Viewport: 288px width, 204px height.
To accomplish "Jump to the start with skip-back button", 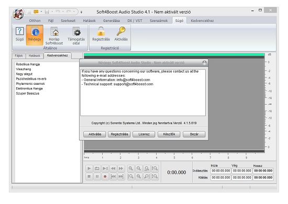I will pyautogui.click(x=113, y=176).
